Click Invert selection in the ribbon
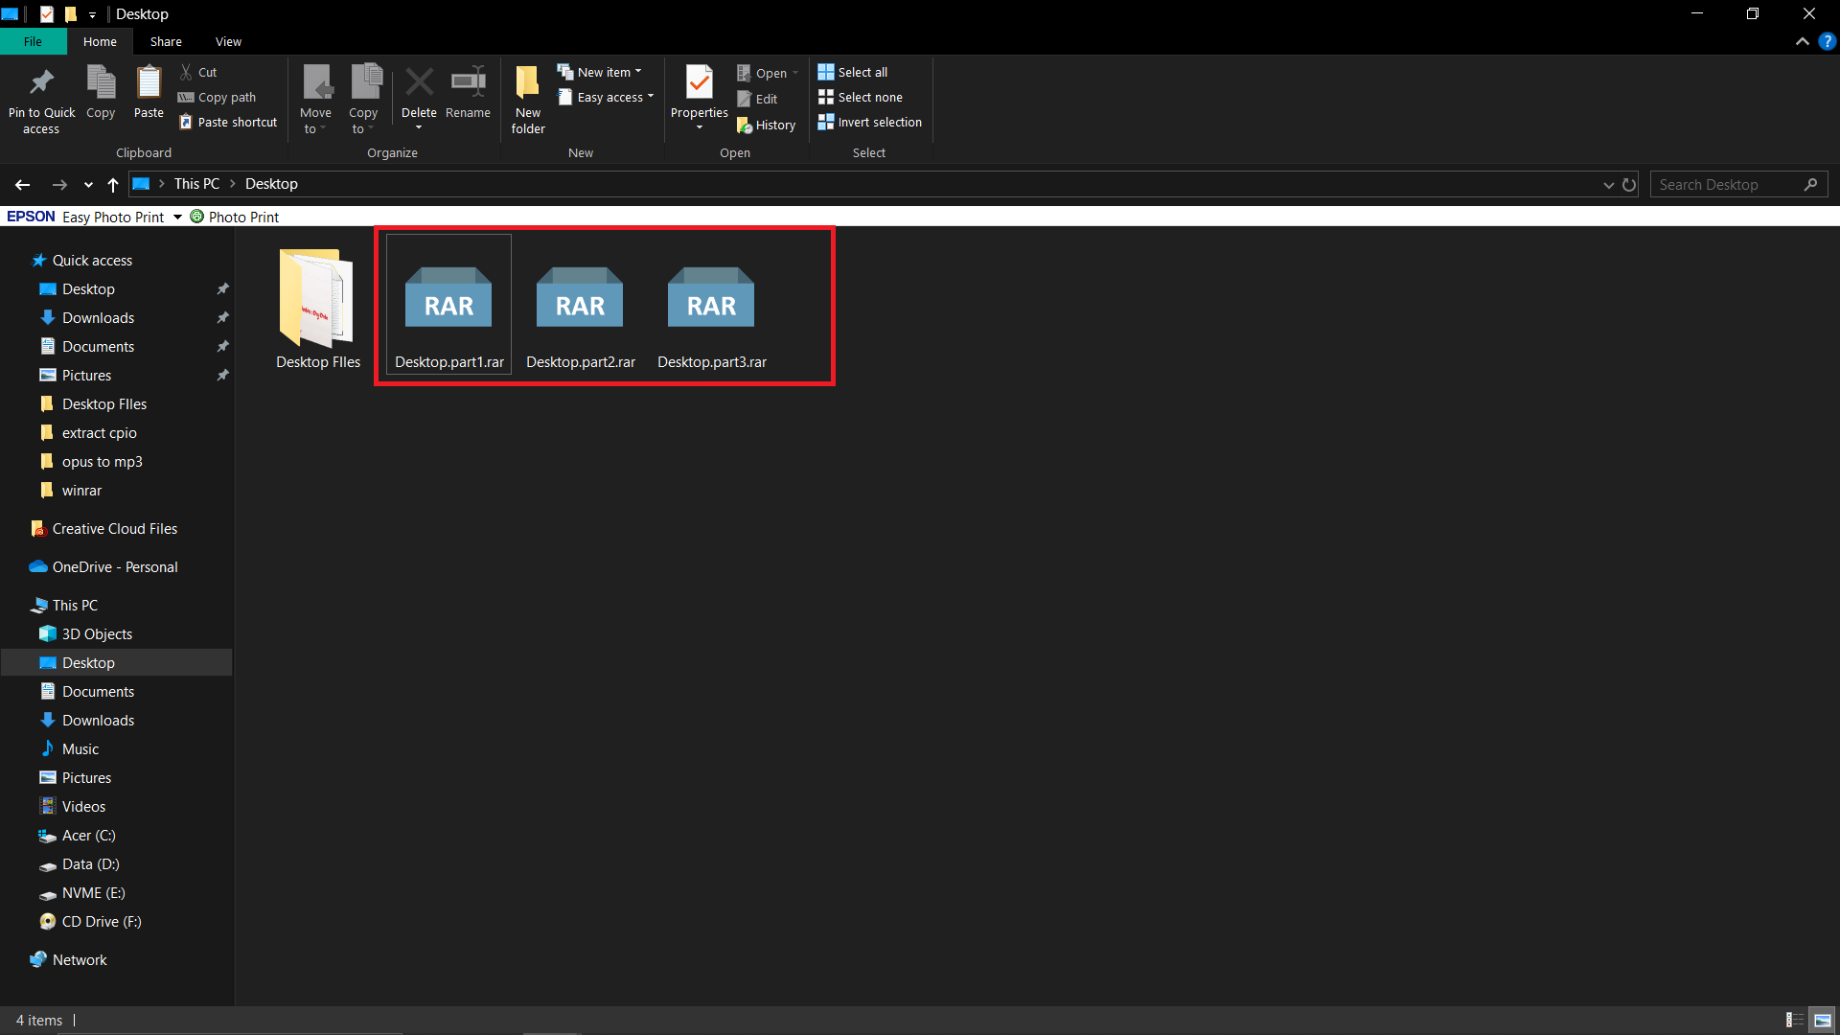Viewport: 1840px width, 1035px height. [869, 122]
